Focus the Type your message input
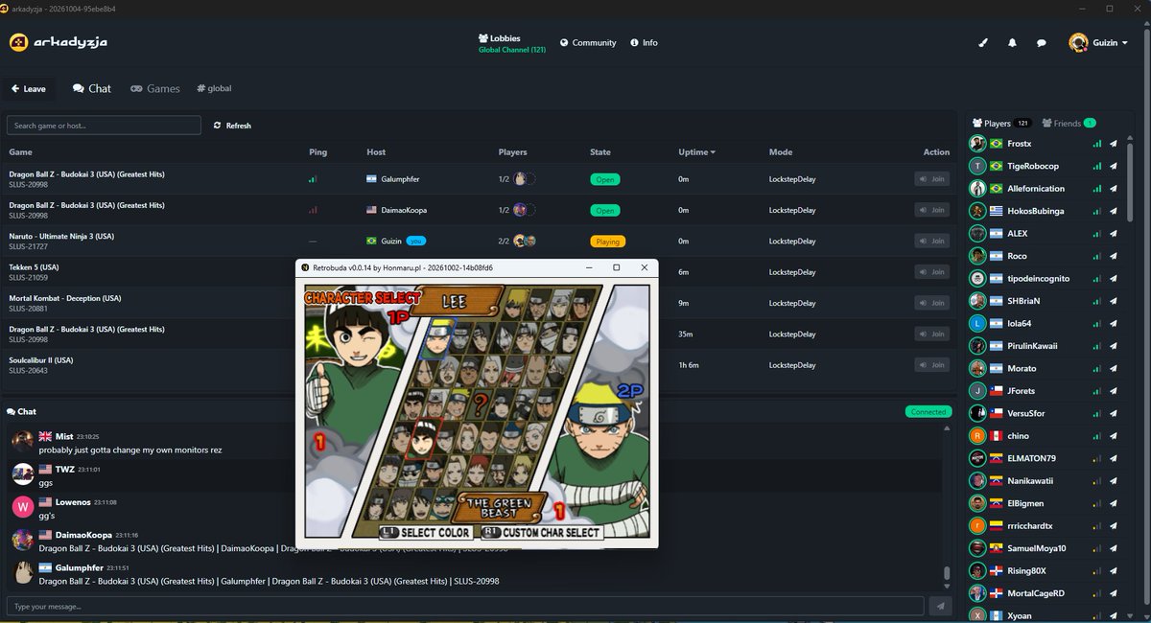The image size is (1151, 623). coord(465,606)
